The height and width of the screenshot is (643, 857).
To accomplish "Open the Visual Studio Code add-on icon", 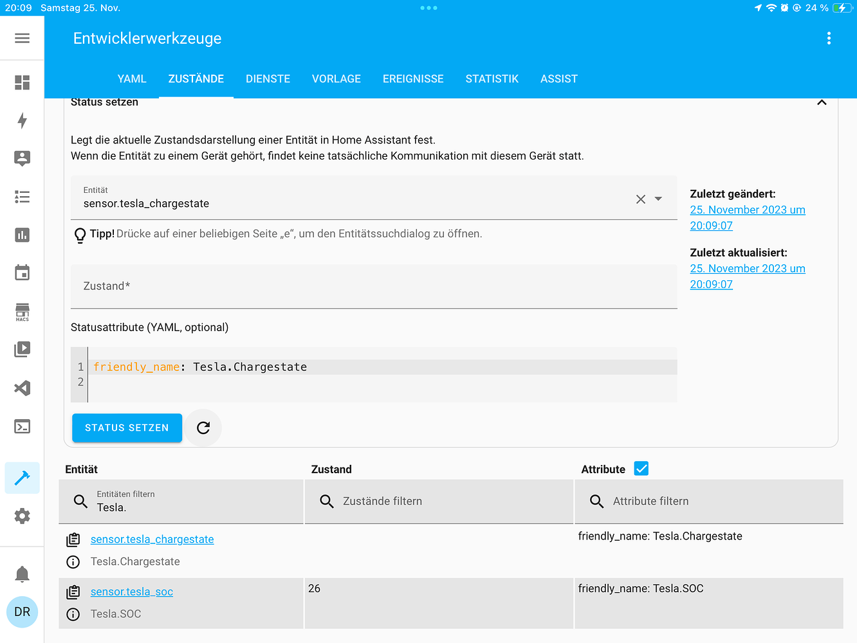I will 22,388.
